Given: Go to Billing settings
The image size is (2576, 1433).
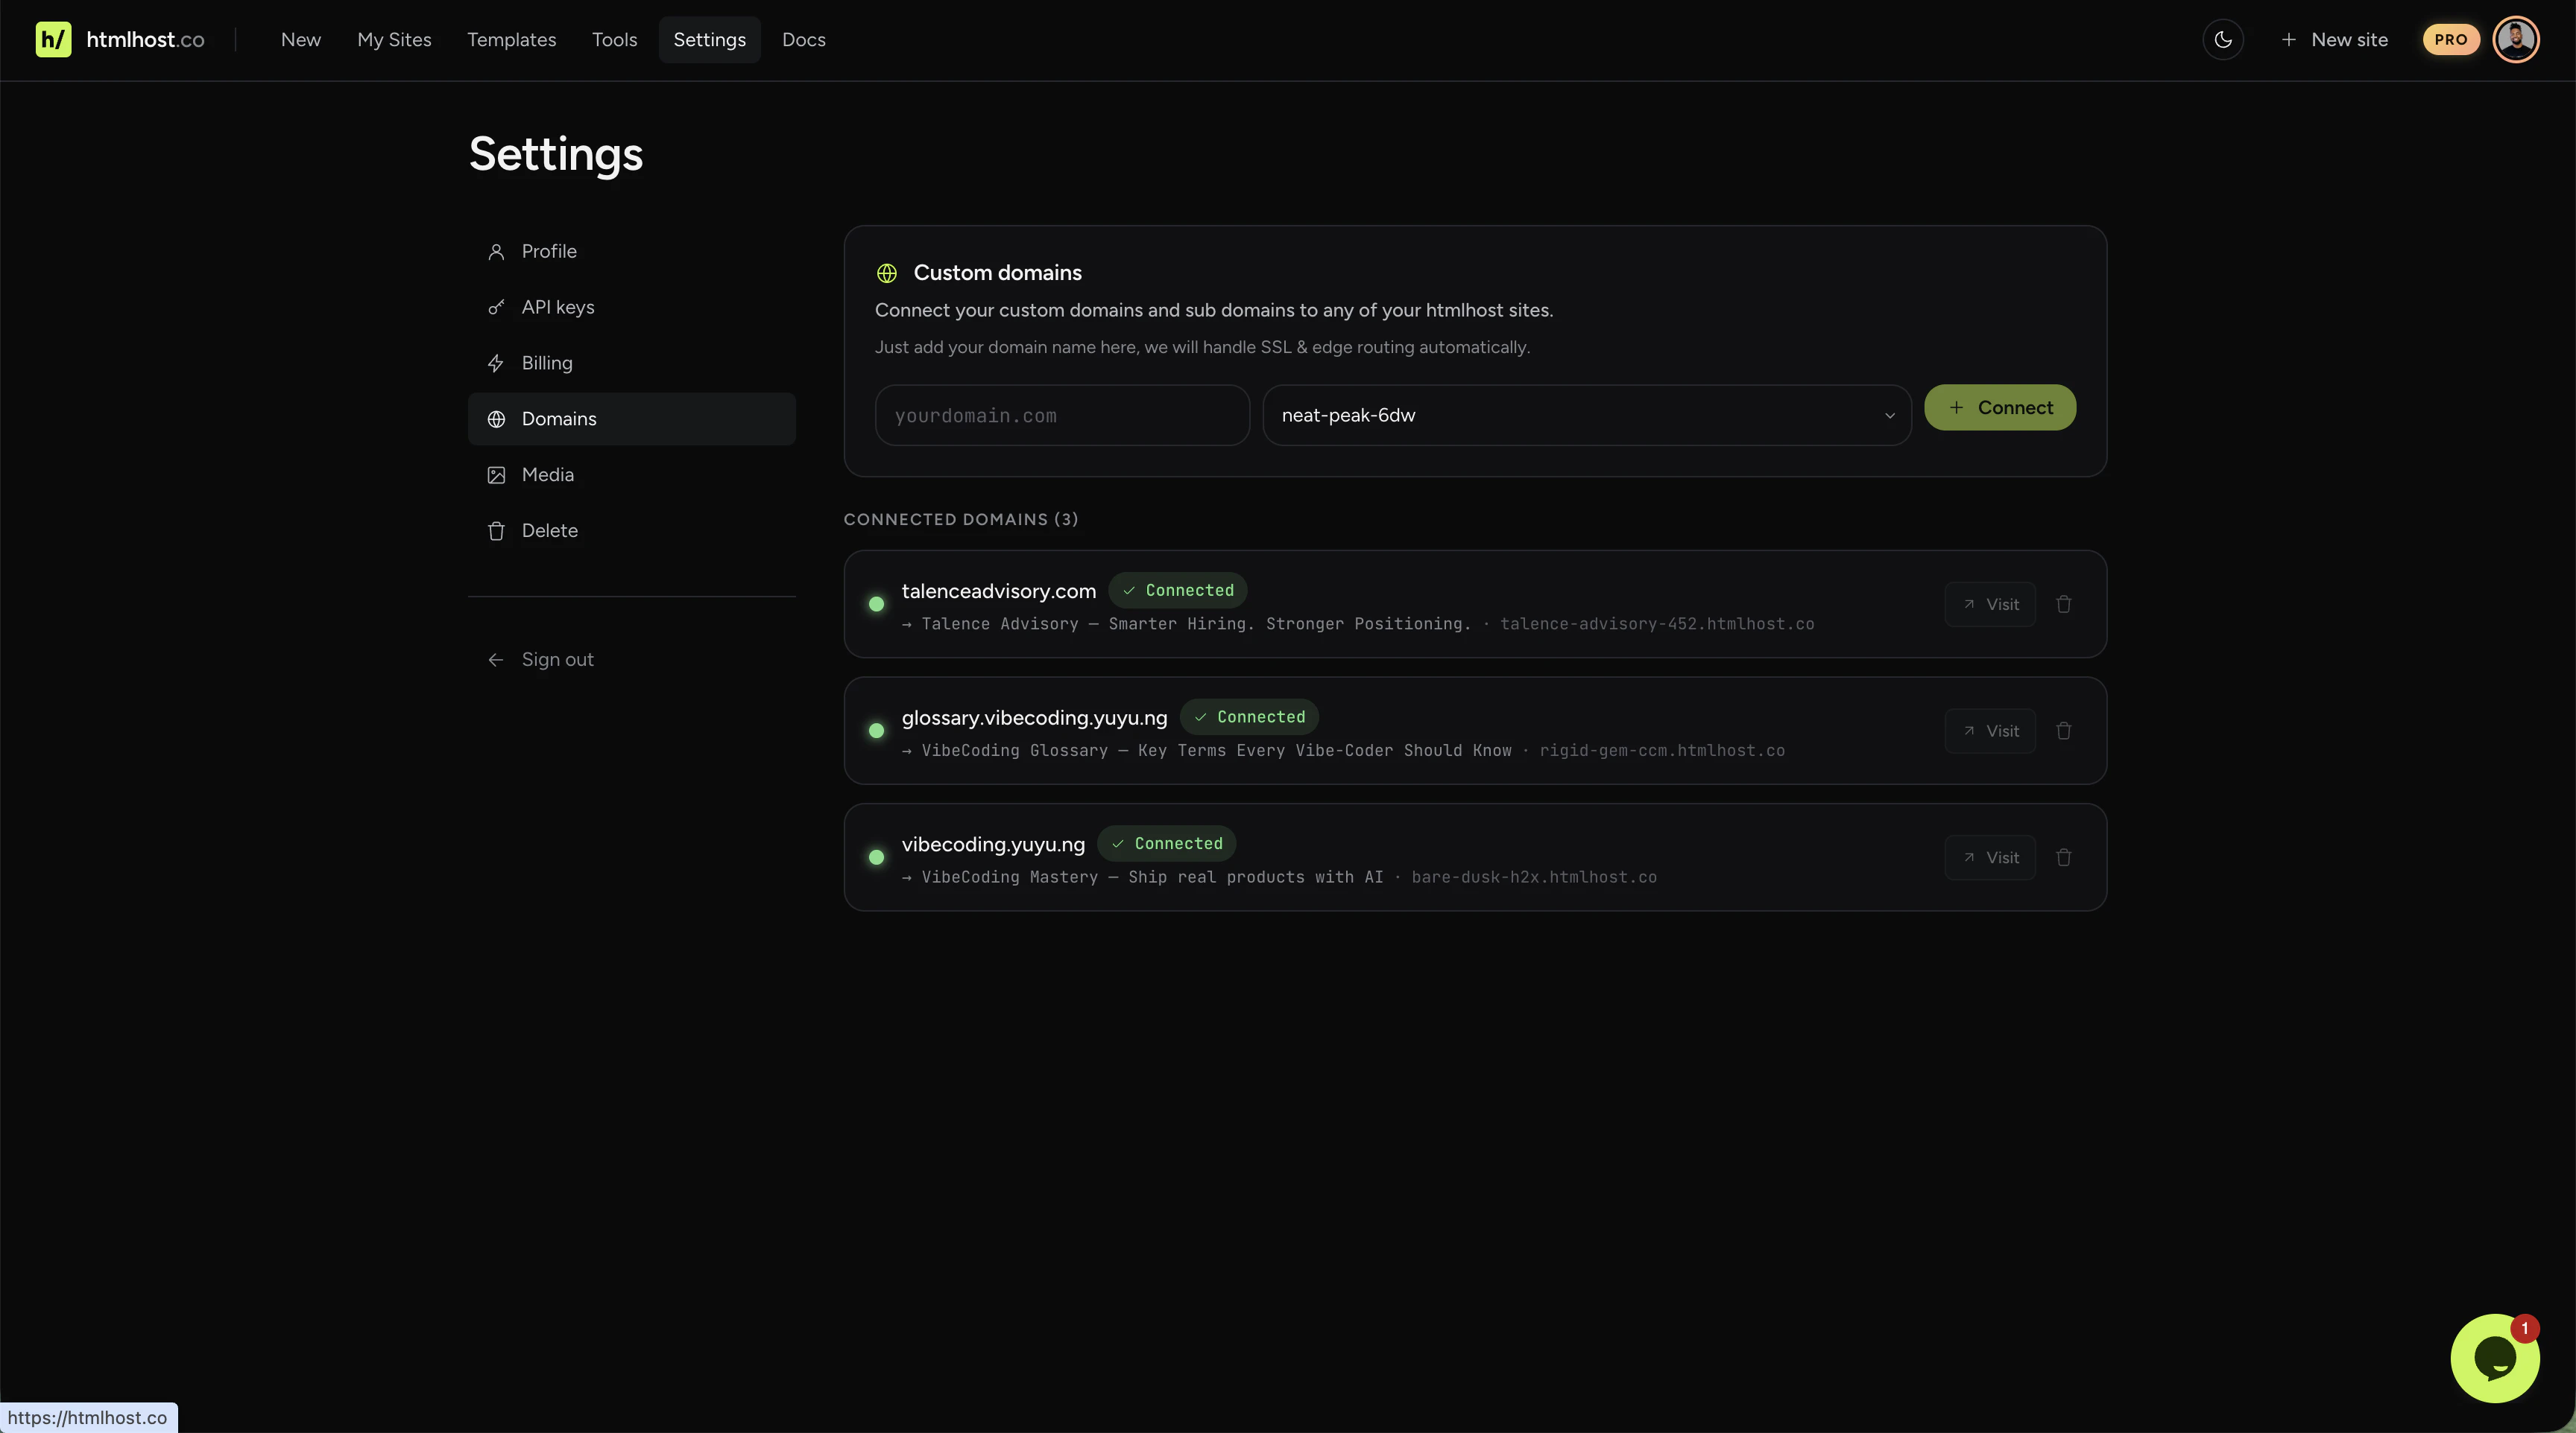Looking at the screenshot, I should (632, 363).
